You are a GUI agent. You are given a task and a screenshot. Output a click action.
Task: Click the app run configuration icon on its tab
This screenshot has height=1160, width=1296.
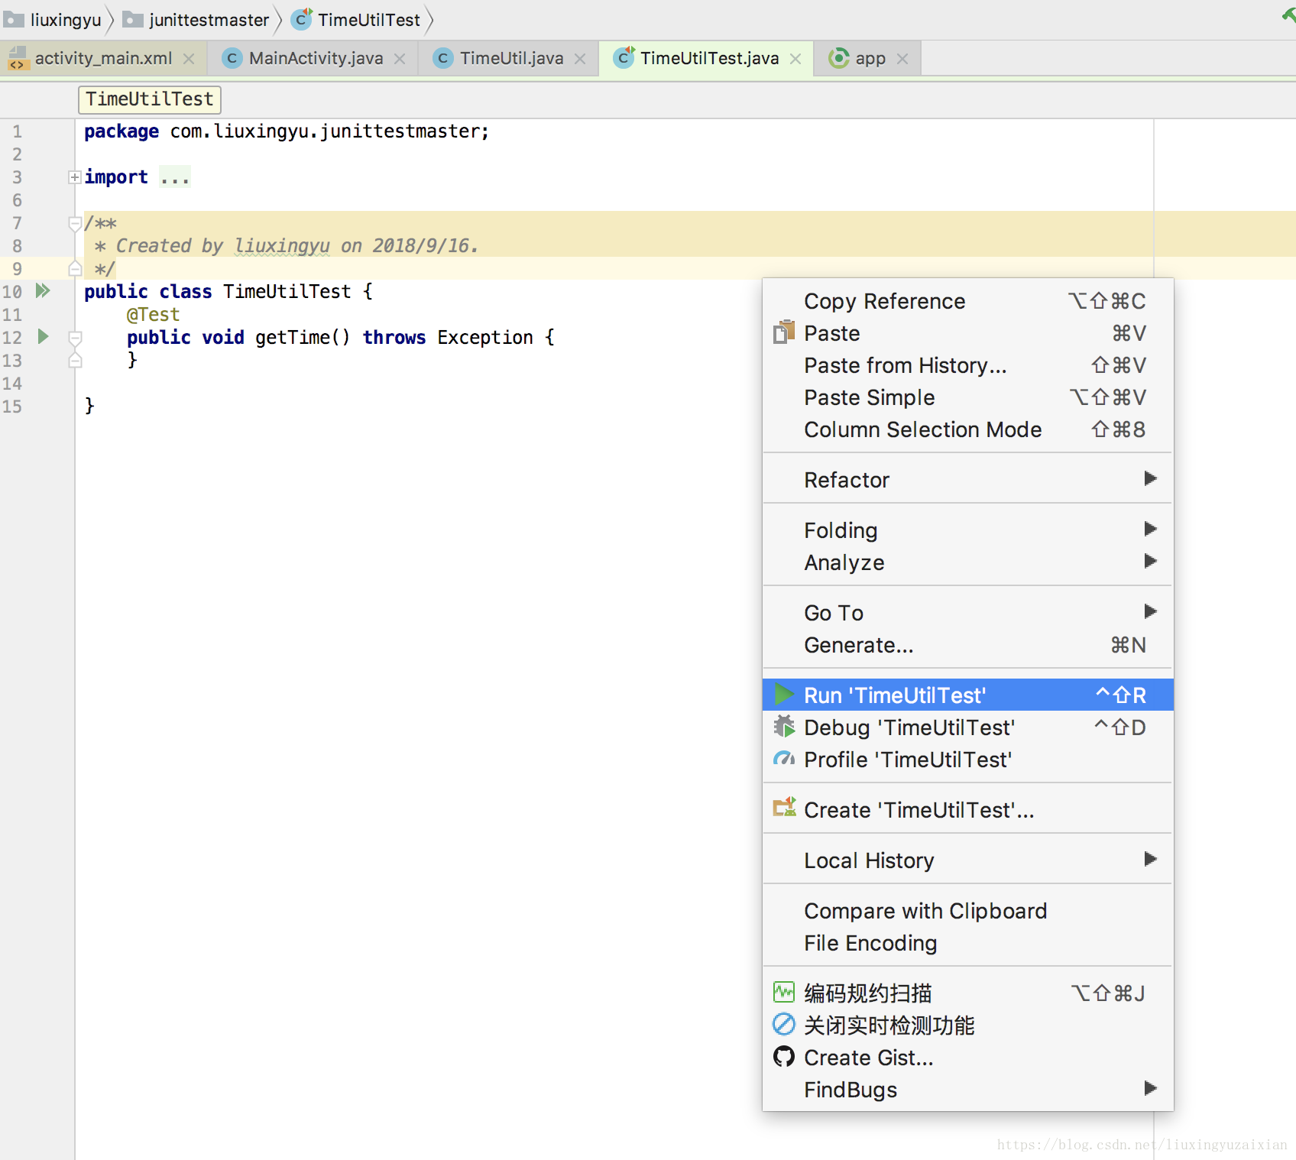click(839, 57)
